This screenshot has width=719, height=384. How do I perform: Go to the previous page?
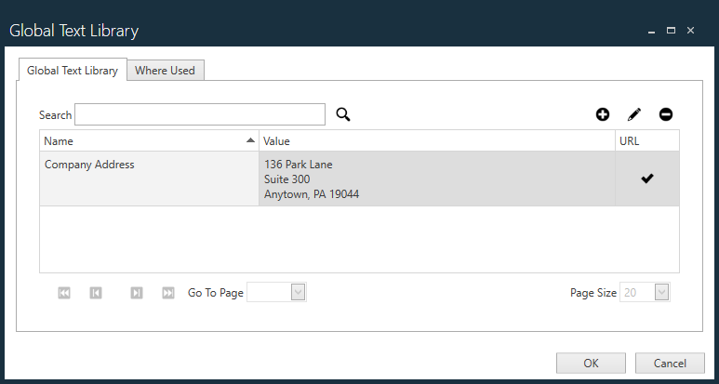pos(96,293)
